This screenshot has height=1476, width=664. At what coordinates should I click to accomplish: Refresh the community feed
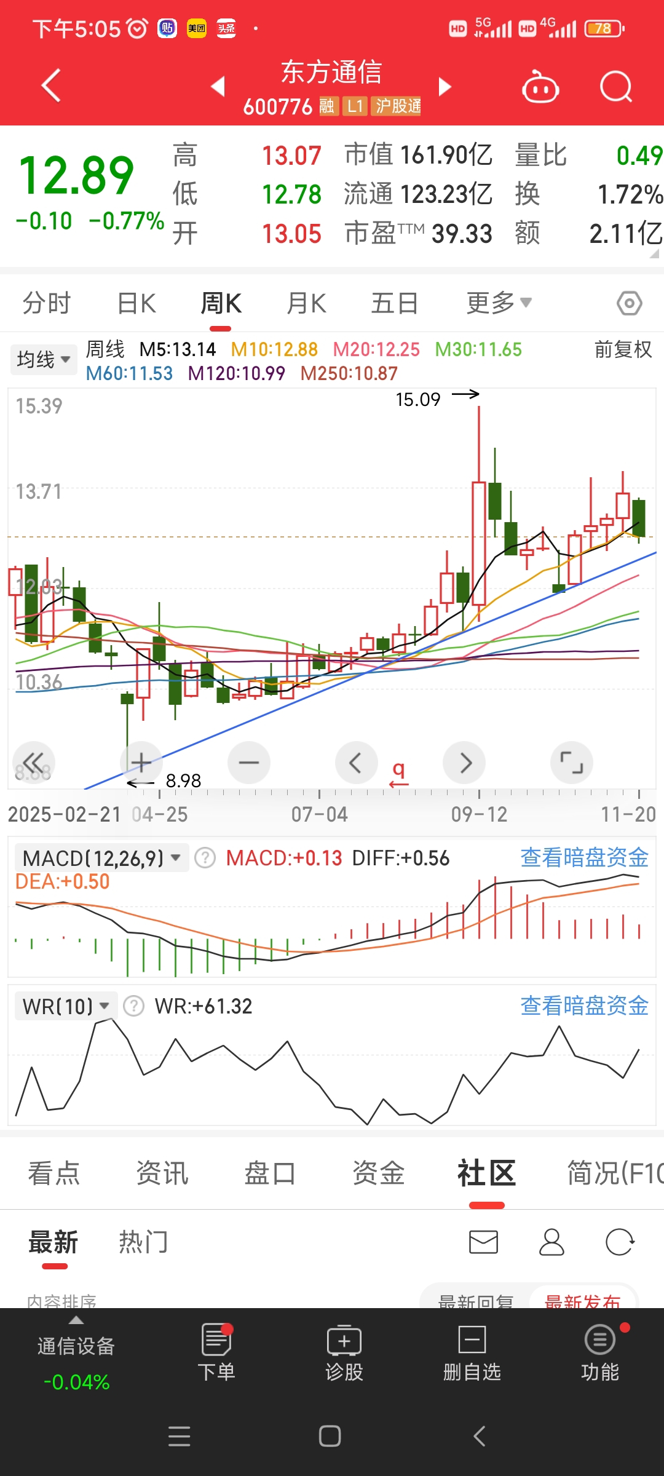coord(620,1242)
